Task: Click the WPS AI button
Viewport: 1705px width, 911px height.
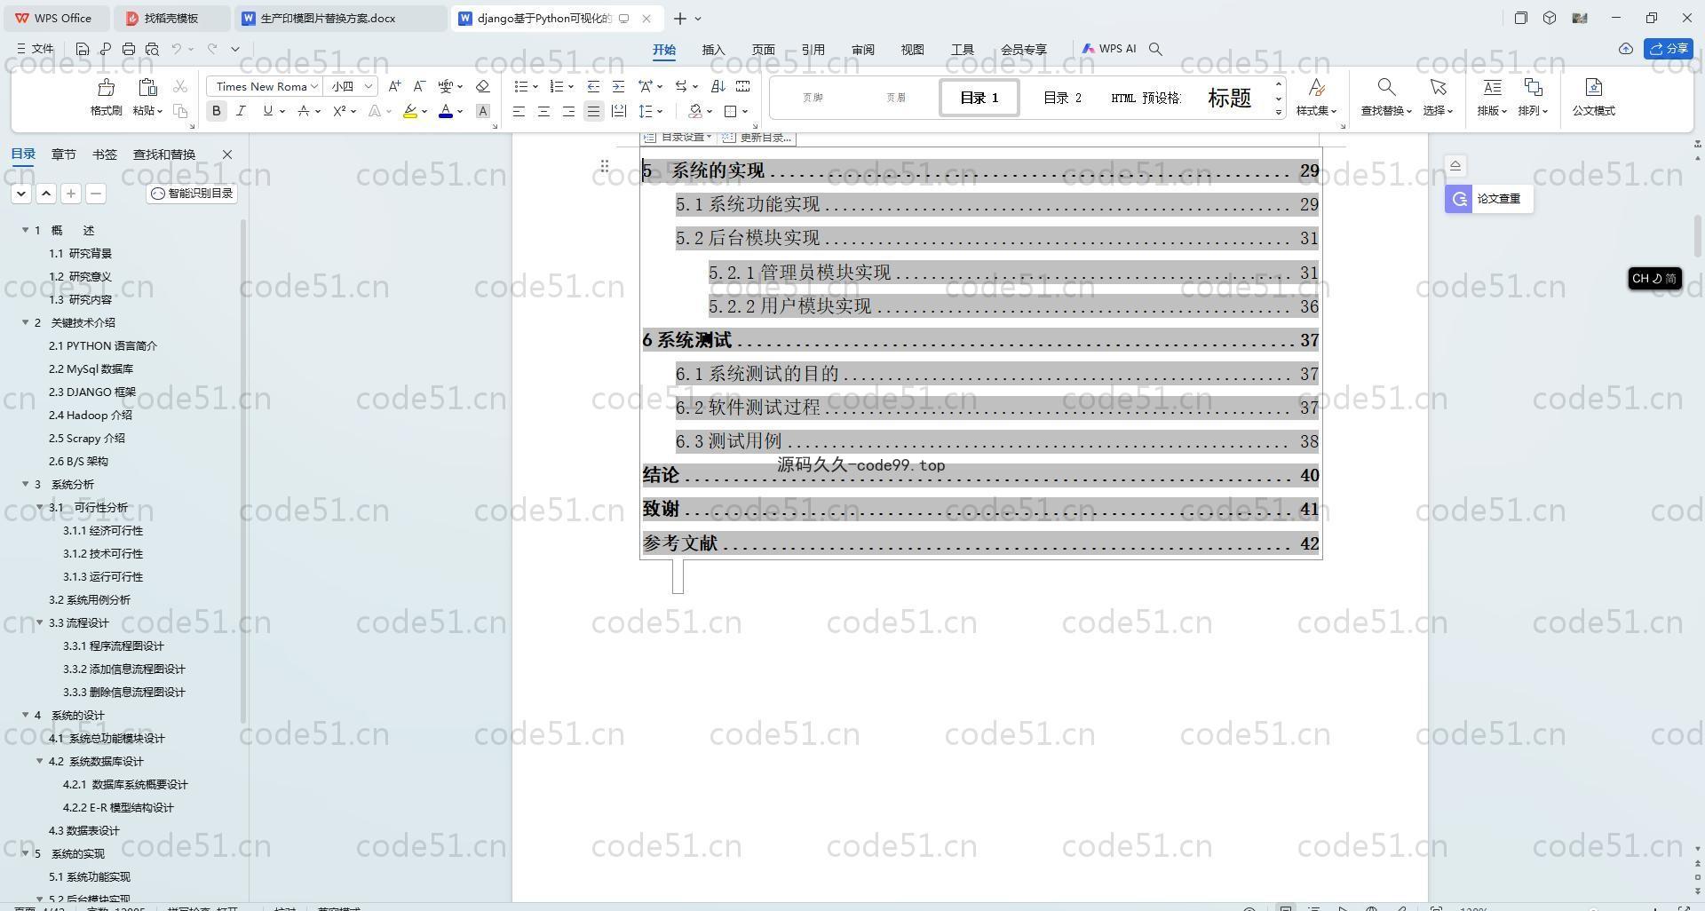Action: pyautogui.click(x=1109, y=49)
